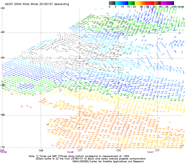The height and width of the screenshot is (163, 185).
Task: Click the word 'descending' in the title
Action: [61, 4]
